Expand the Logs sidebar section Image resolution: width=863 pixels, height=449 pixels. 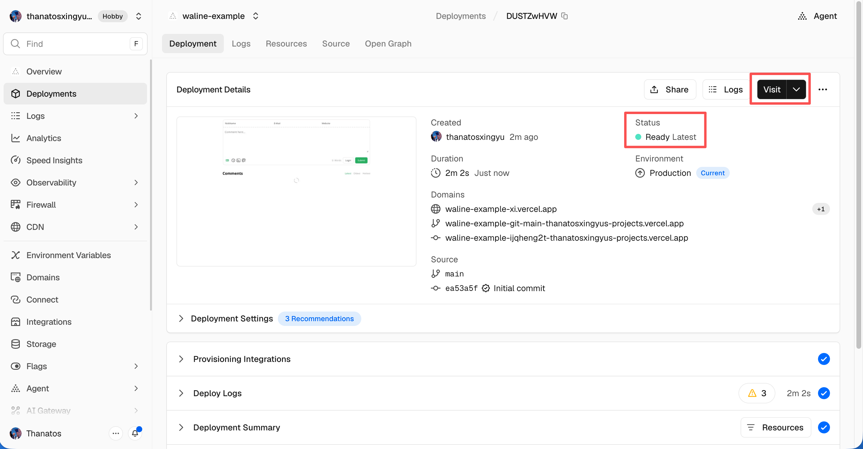[x=136, y=116]
